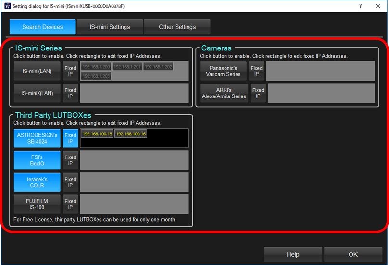
Task: Toggle Fixed IP for Panasonic's Varicam Series
Action: (256, 71)
